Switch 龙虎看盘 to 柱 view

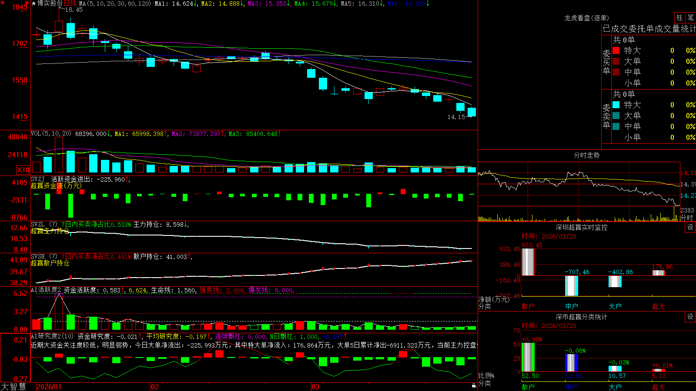click(x=679, y=17)
